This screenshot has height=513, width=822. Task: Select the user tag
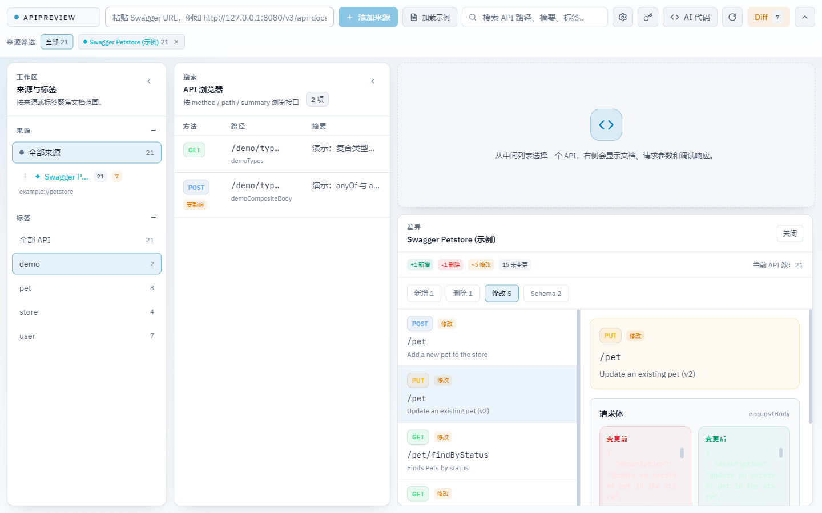tap(87, 336)
